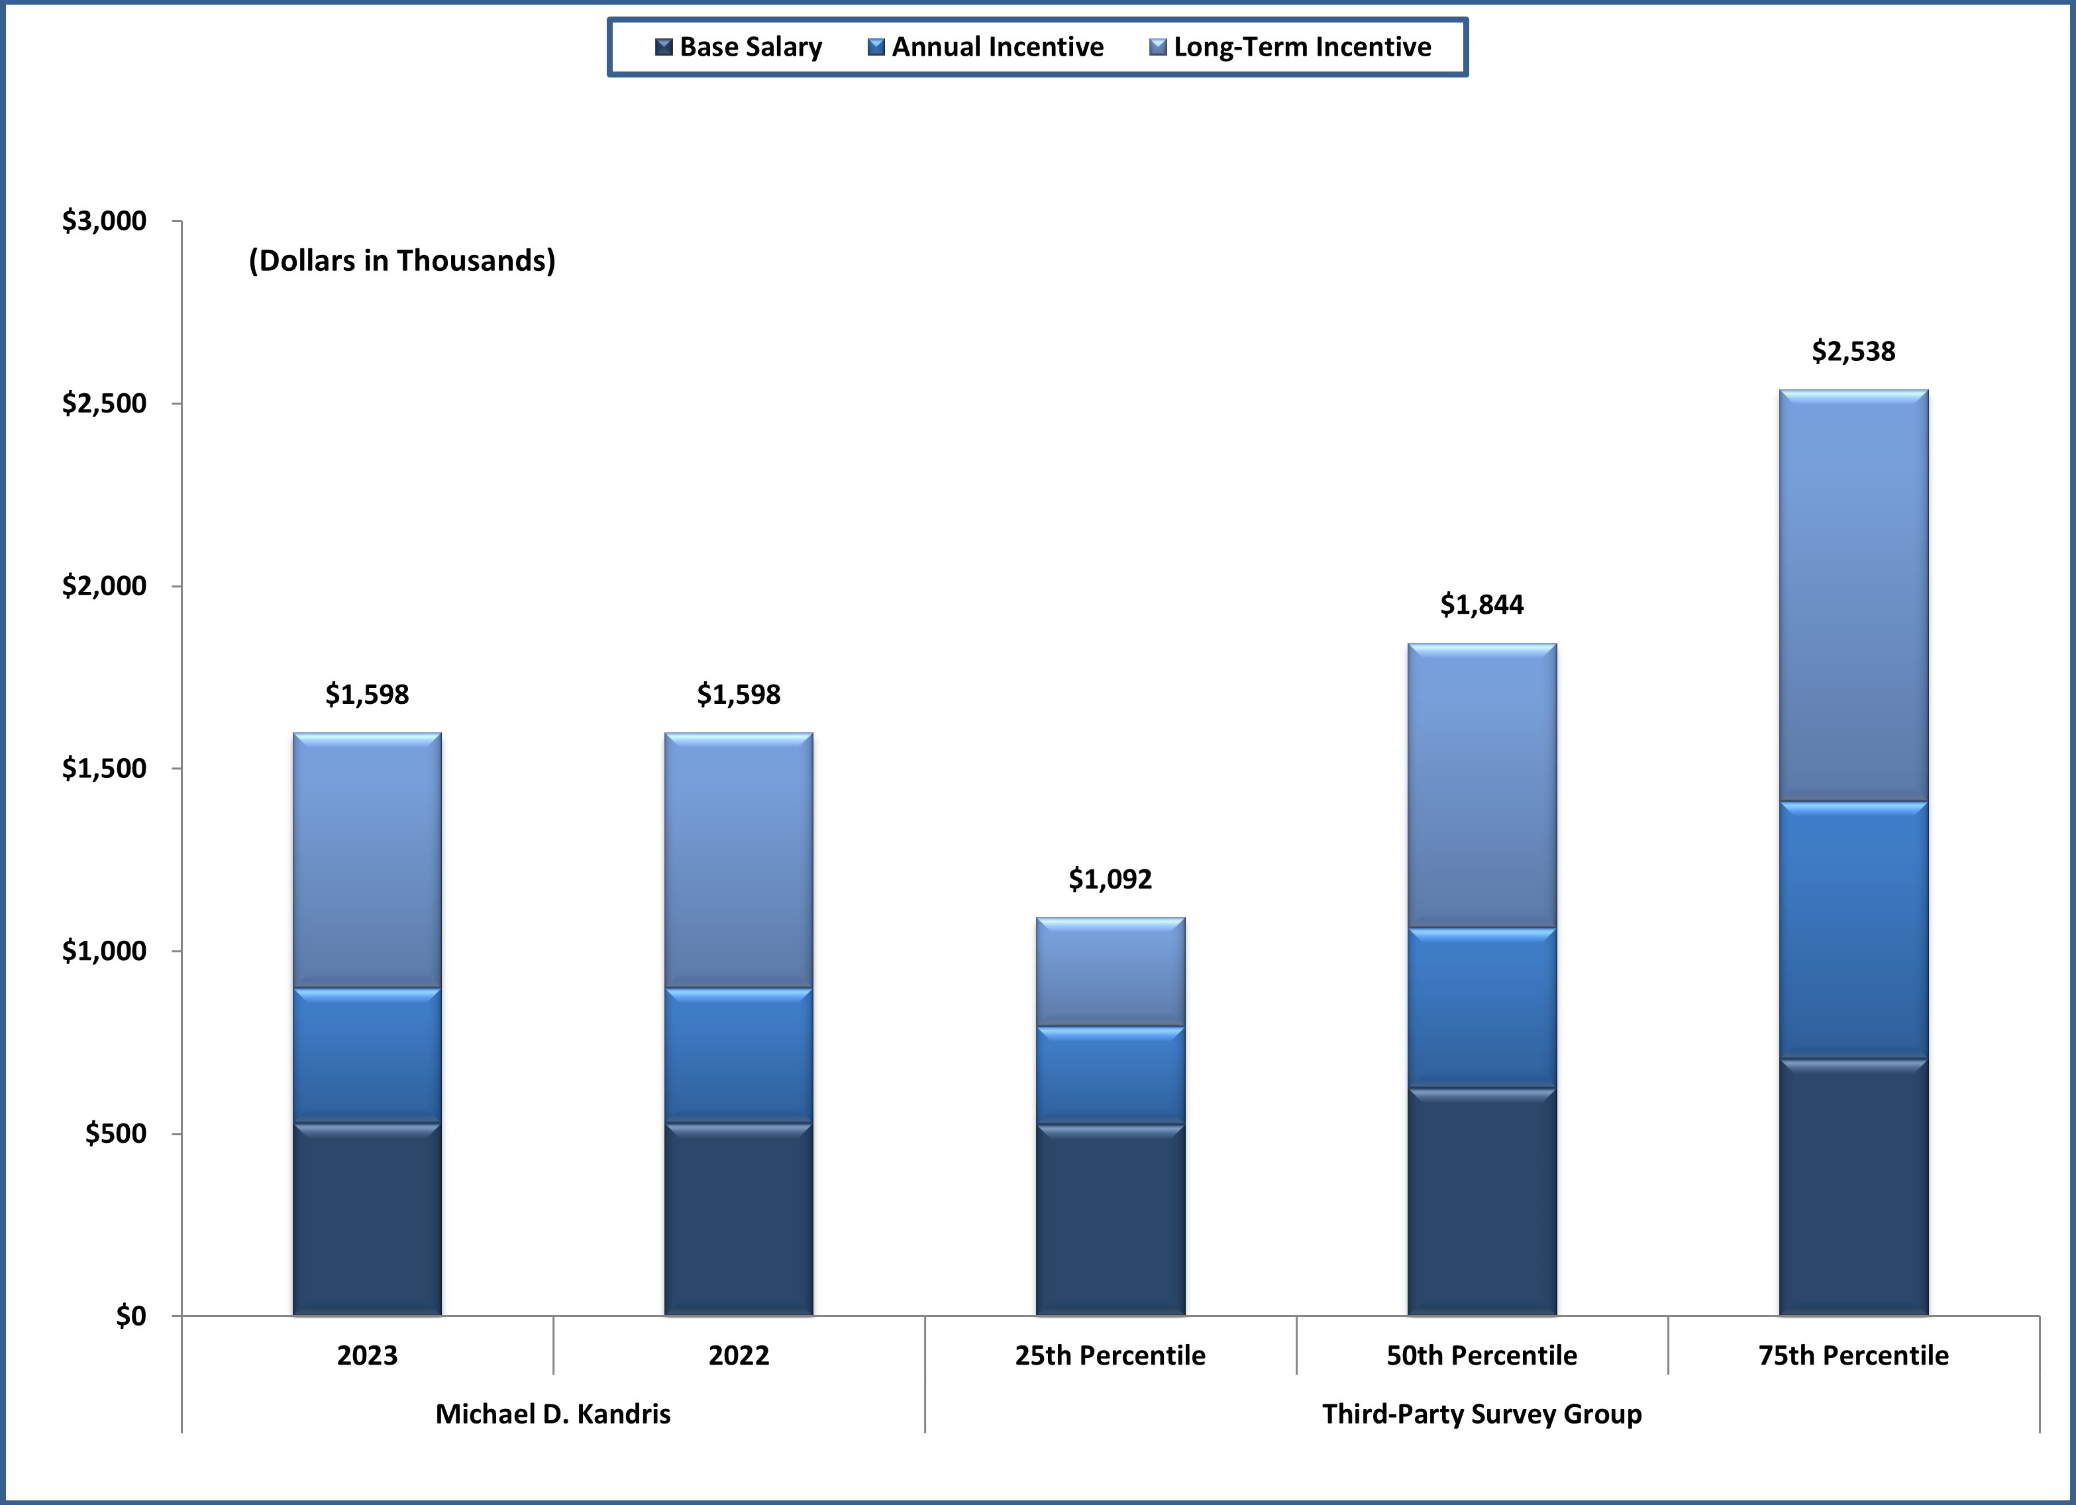Select the Base Salary legend label
Viewport: 2076px width, 1505px height.
[750, 46]
